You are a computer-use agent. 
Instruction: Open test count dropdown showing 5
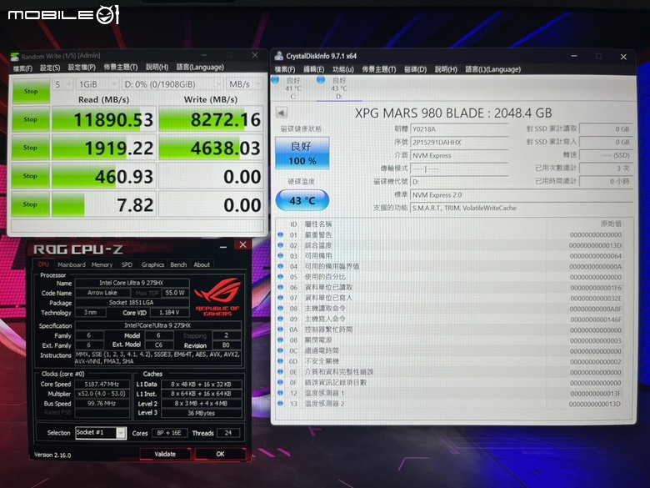click(x=63, y=84)
